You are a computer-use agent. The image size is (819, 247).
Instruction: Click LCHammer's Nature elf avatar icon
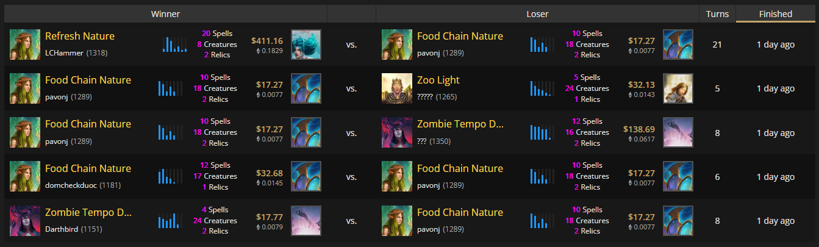25,45
